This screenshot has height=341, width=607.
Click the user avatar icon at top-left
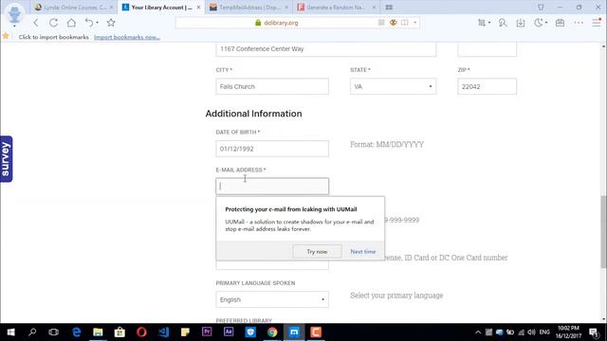tap(14, 13)
